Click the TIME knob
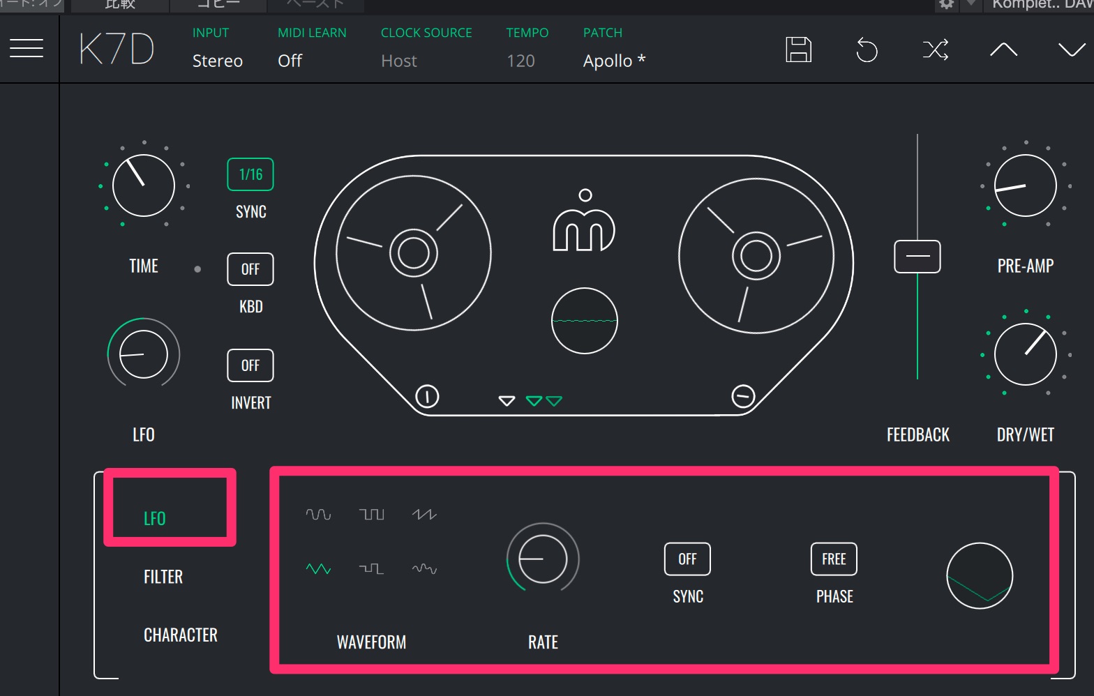The height and width of the screenshot is (696, 1094). click(144, 186)
